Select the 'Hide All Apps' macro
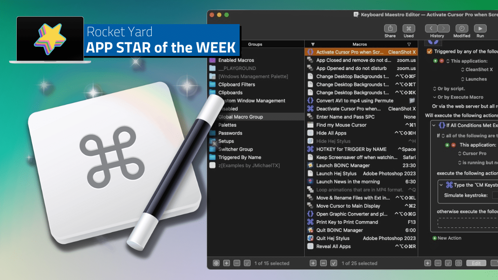 (331, 133)
